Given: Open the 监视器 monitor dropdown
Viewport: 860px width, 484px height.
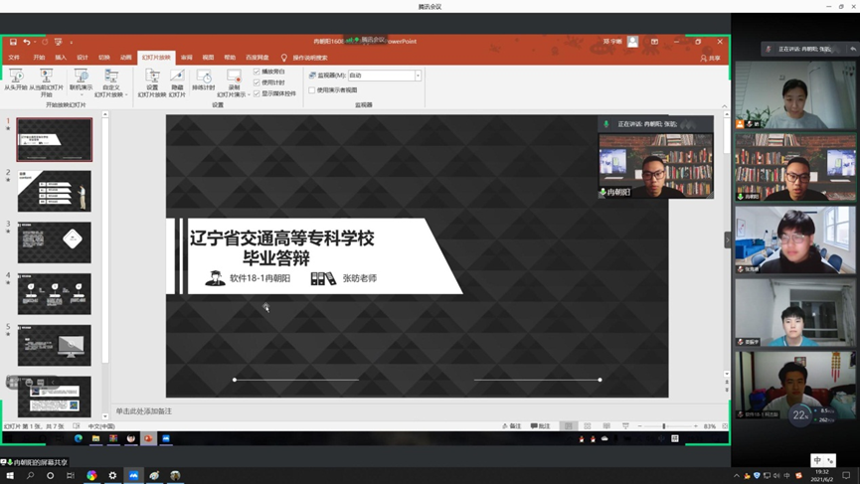Looking at the screenshot, I should point(418,76).
